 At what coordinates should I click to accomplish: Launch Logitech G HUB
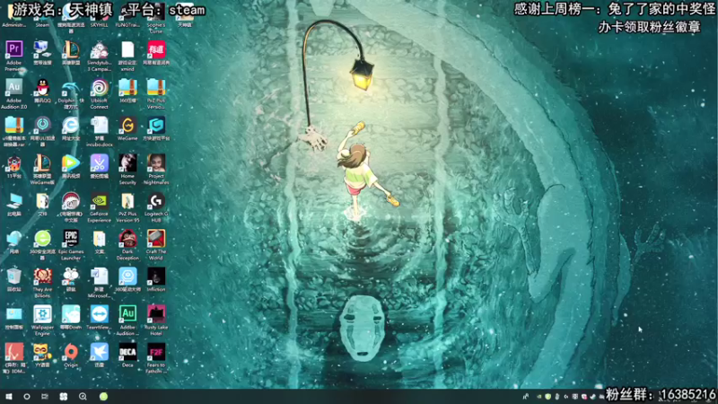[x=155, y=201]
